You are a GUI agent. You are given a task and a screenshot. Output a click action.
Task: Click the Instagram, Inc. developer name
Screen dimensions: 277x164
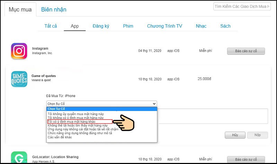point(42,53)
